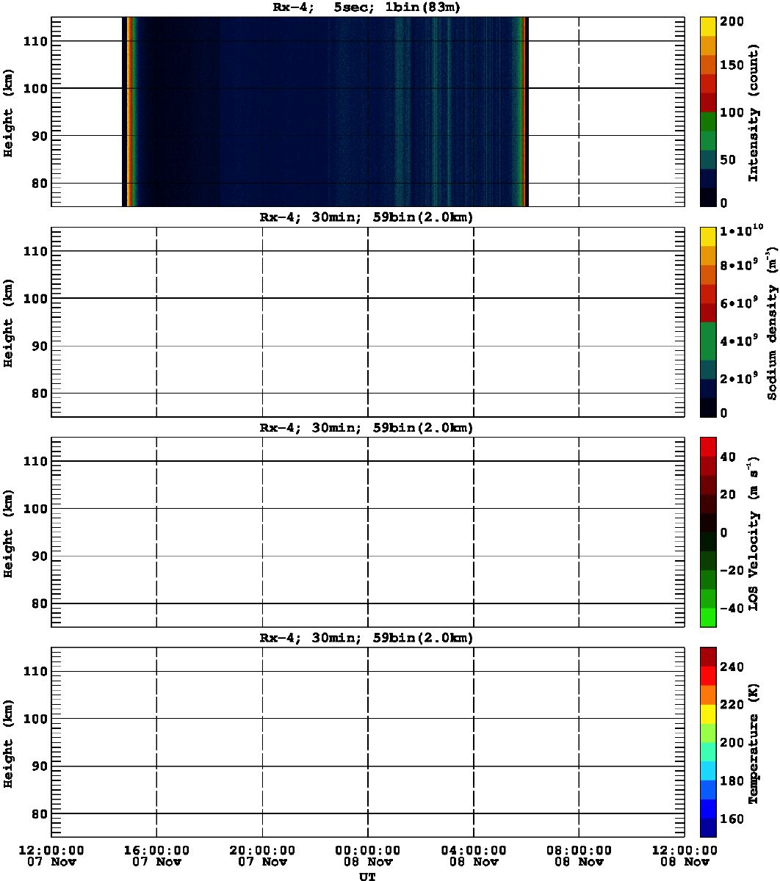Image resolution: width=780 pixels, height=881 pixels.
Task: Click the '100' tick on the Intensity colorbar
Action: click(732, 112)
